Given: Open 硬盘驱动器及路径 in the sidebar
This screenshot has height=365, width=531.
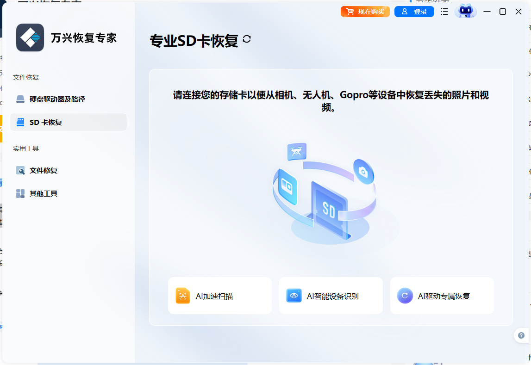Looking at the screenshot, I should coord(69,99).
